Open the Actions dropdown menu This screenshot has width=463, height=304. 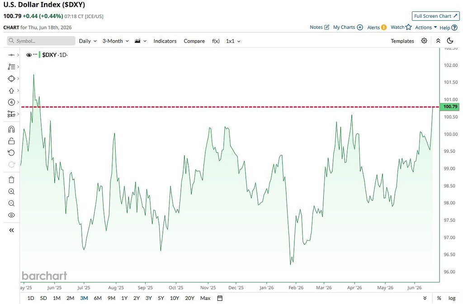(426, 28)
